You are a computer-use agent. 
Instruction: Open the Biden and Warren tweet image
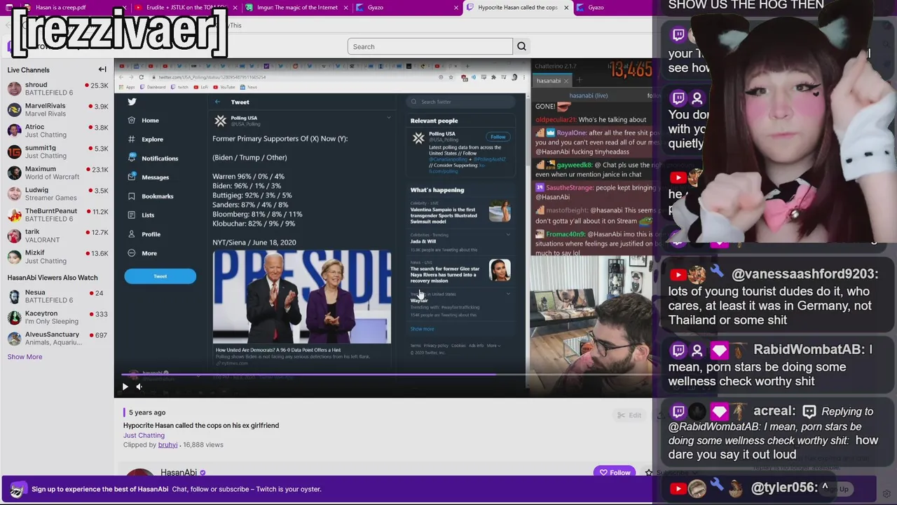(x=302, y=297)
